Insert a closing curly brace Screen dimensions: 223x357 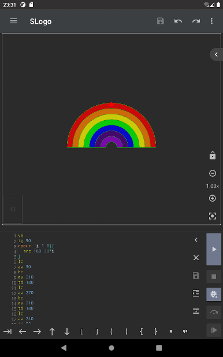[x=156, y=332]
